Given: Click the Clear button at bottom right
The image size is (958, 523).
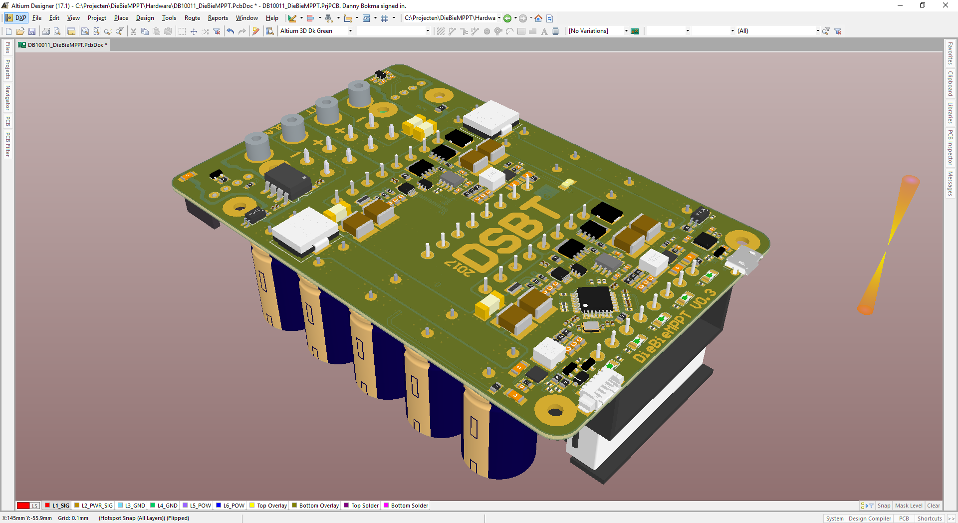Looking at the screenshot, I should (x=934, y=506).
